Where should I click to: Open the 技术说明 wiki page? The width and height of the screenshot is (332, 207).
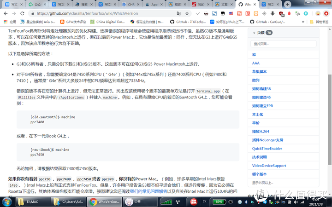coord(259,157)
